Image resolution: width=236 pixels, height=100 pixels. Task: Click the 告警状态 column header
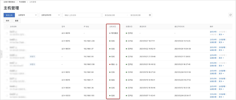pos(129,27)
